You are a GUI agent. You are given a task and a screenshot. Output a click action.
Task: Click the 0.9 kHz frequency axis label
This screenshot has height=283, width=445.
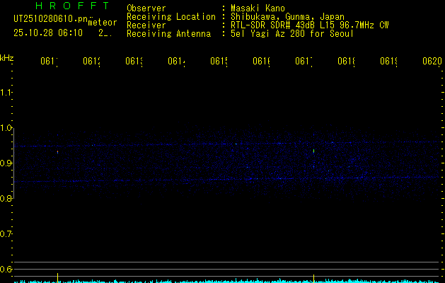6,163
